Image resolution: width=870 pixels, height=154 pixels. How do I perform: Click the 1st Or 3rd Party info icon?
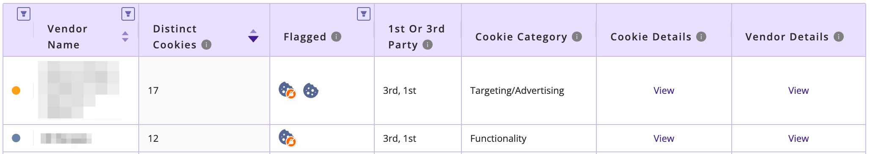428,45
